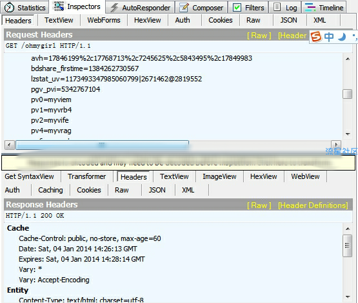The height and width of the screenshot is (303, 358).
Task: Switch the IME Chinese mode toggle 中
Action: pos(329,37)
